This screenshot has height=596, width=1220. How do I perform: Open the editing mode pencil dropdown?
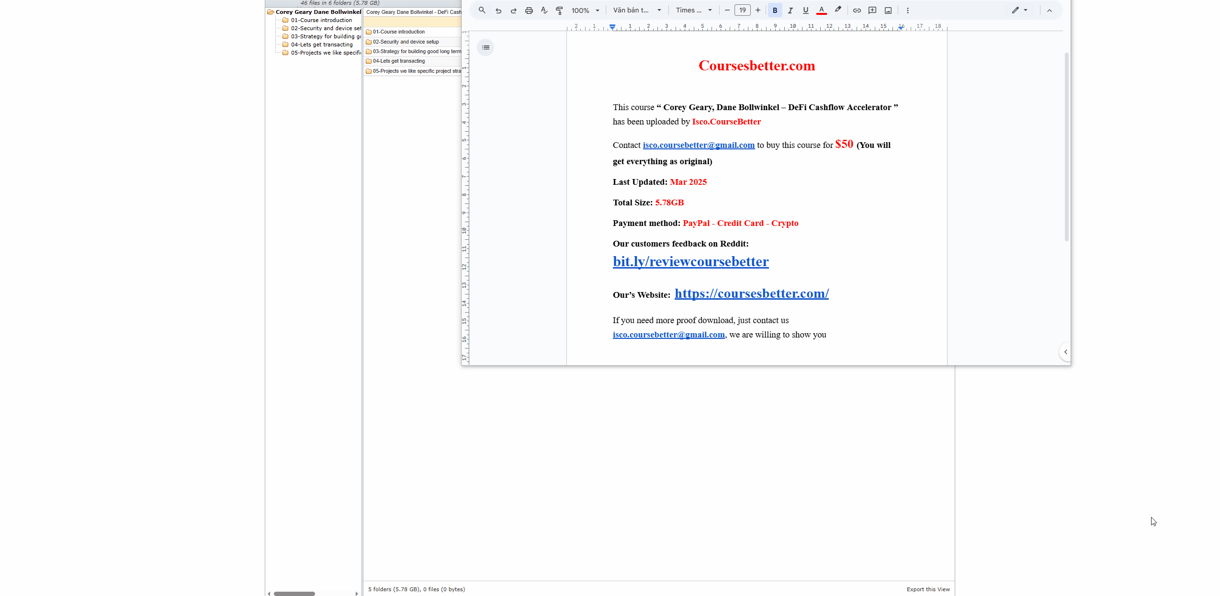click(1020, 10)
